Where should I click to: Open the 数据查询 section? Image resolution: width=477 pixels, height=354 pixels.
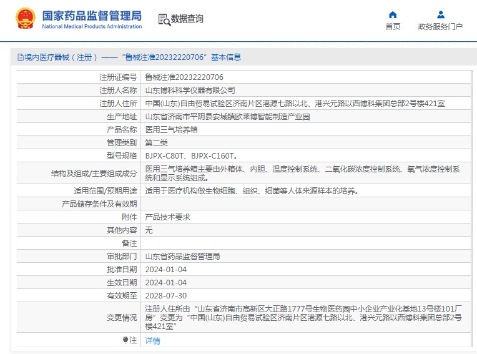(x=187, y=19)
